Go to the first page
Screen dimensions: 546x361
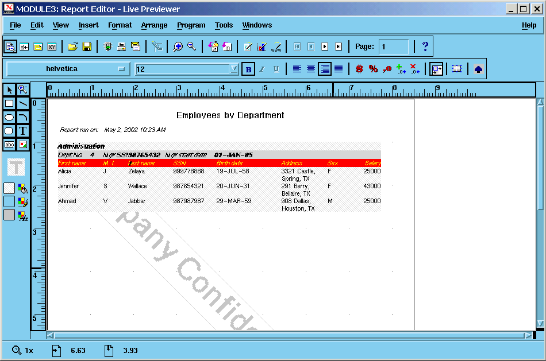[297, 46]
